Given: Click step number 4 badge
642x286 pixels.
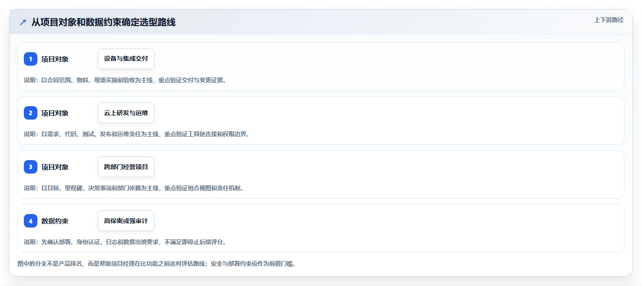Looking at the screenshot, I should coord(31,221).
